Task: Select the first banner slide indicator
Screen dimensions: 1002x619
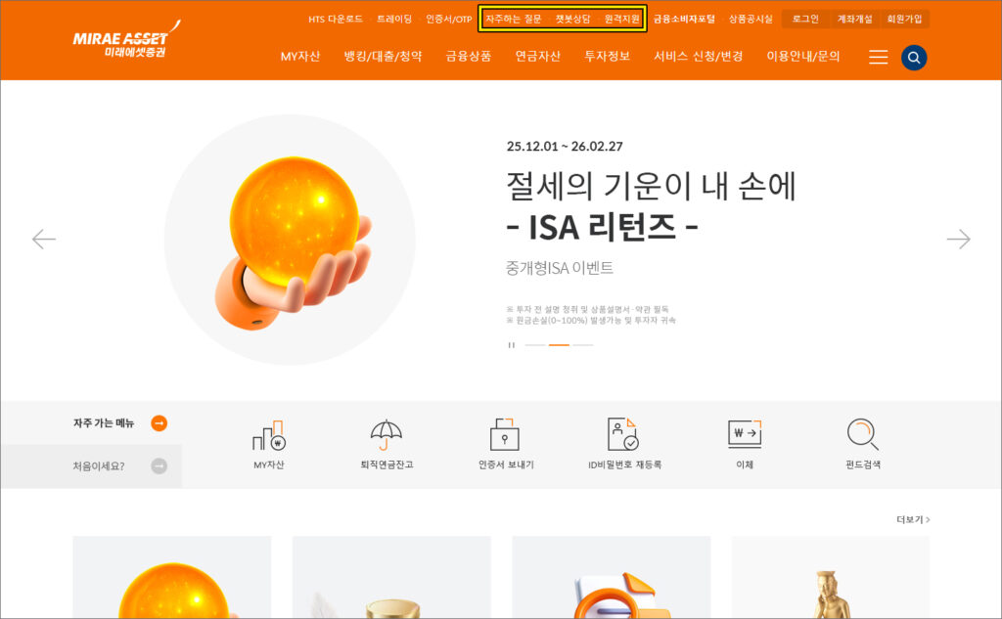Action: click(535, 345)
